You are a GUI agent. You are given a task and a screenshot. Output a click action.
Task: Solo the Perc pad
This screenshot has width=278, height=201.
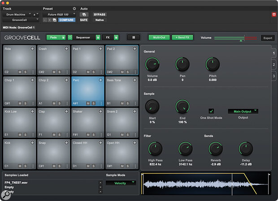click(94, 103)
